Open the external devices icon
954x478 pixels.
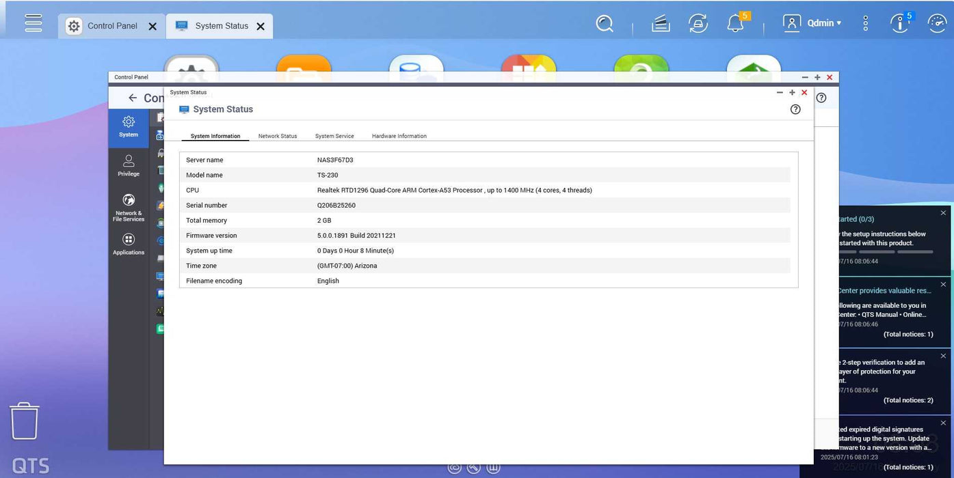(698, 24)
